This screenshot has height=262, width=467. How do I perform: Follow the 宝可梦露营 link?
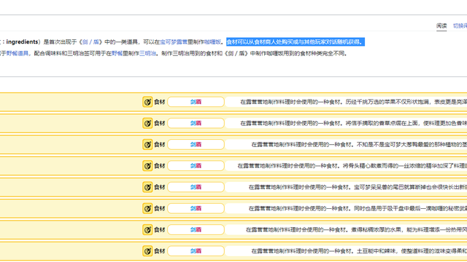174,42
